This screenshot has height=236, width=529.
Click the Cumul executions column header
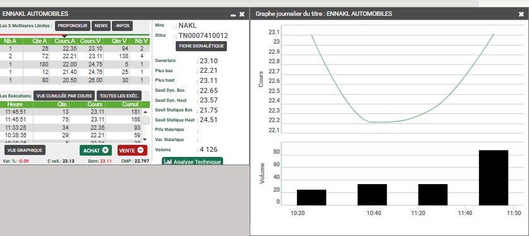coord(131,104)
